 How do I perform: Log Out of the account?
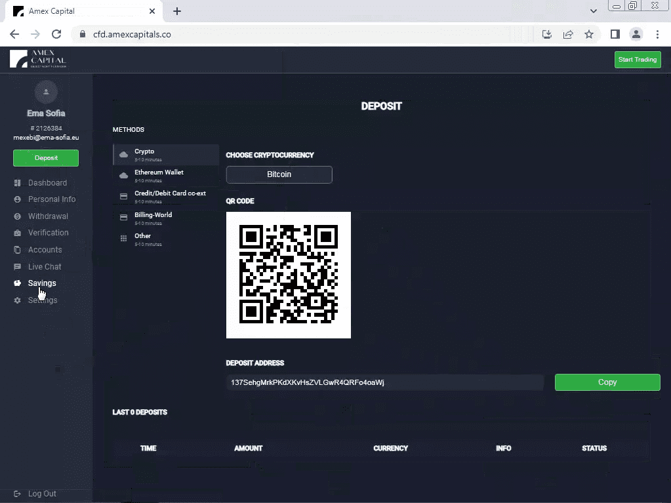pyautogui.click(x=42, y=494)
